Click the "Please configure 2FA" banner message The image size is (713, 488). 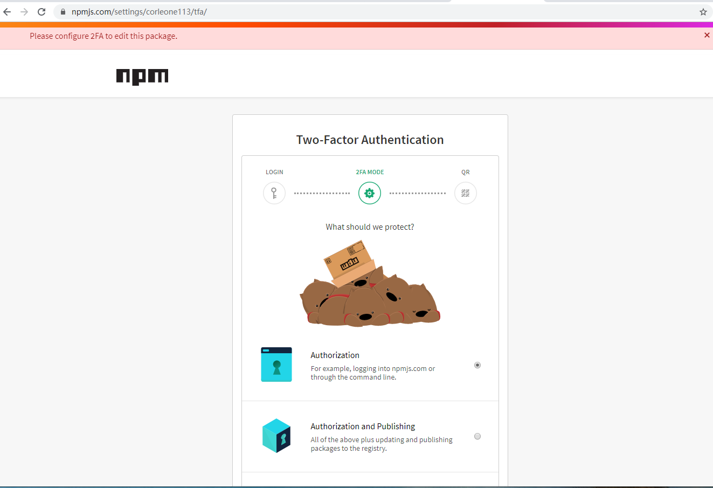click(x=103, y=36)
